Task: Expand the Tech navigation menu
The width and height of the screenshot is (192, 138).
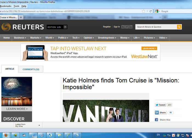Action: [x=76, y=38]
